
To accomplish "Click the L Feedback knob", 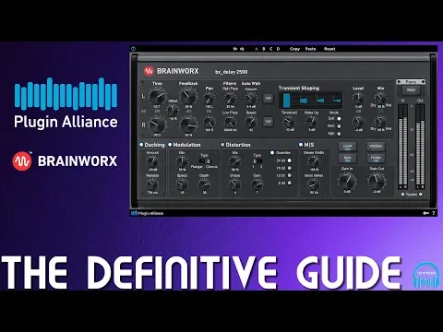I will tap(188, 96).
